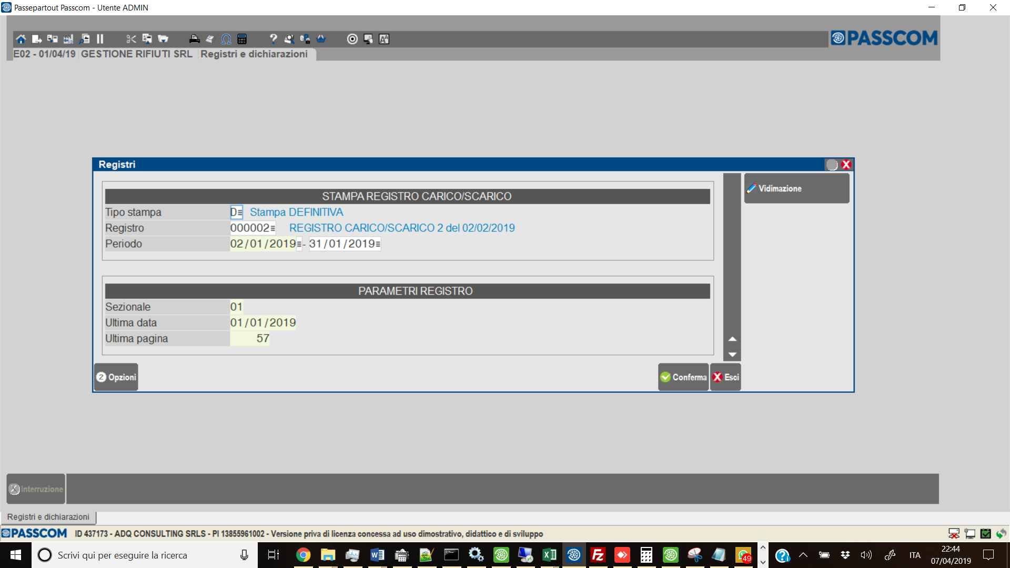Click the scissors cut icon
The width and height of the screenshot is (1010, 568).
click(131, 39)
